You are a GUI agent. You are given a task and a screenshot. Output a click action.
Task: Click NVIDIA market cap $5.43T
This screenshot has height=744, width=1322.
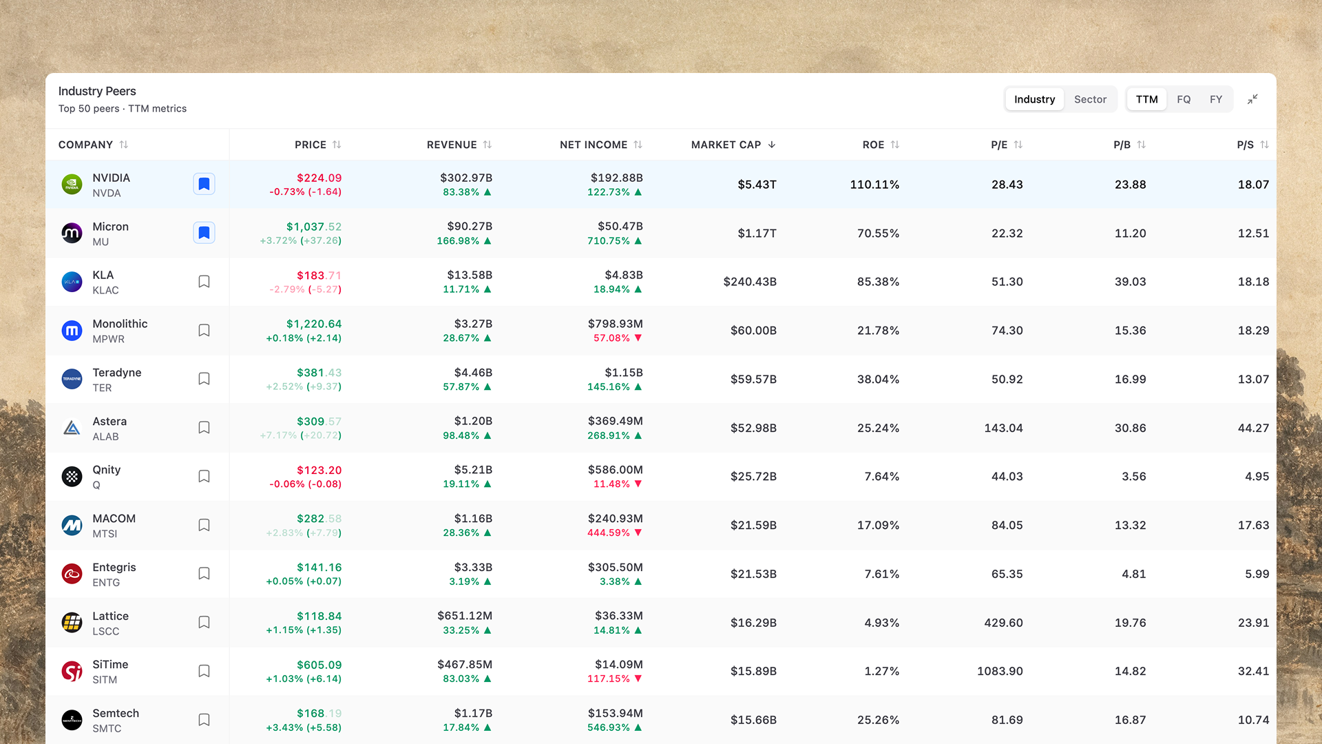tap(757, 185)
